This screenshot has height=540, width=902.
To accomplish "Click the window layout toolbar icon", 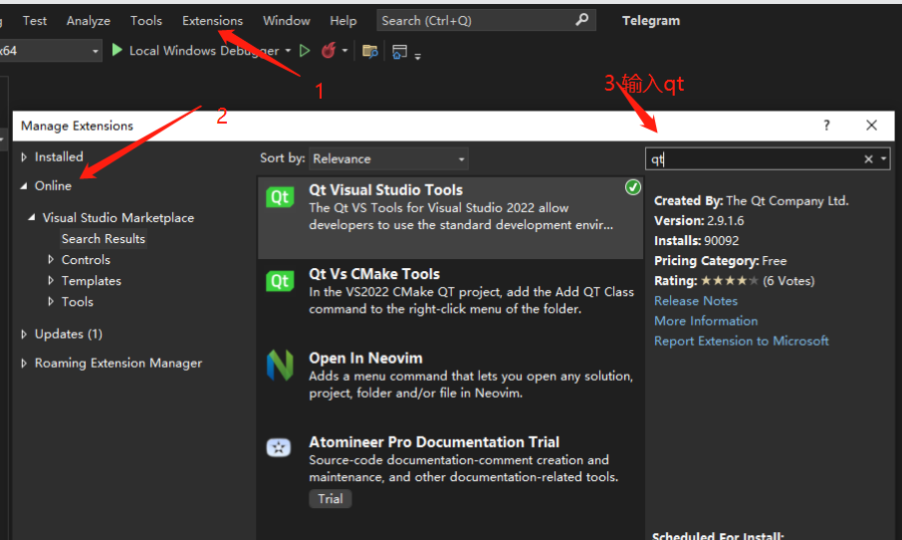I will (x=399, y=52).
